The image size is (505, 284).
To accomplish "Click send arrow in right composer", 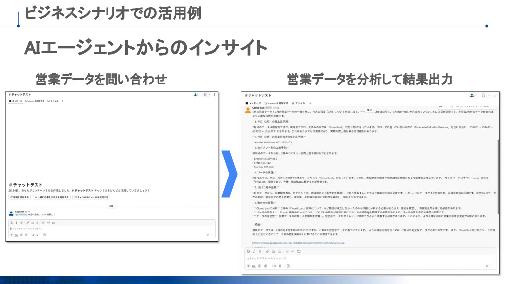I will pos(487,266).
